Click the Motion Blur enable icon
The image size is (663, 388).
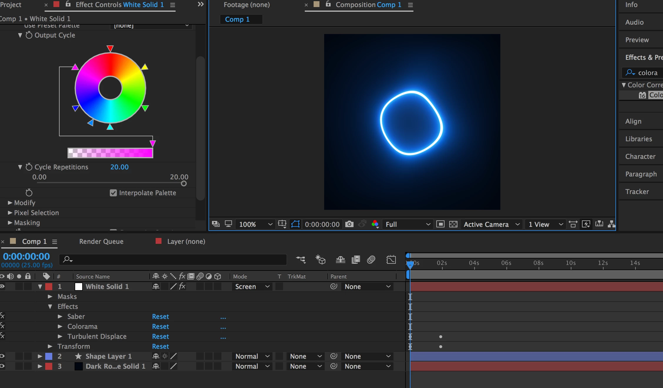pyautogui.click(x=371, y=260)
